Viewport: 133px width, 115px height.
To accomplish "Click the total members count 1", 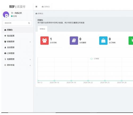I will tap(51, 39).
